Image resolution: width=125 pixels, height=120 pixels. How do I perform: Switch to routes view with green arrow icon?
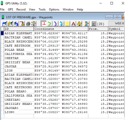(50, 24)
